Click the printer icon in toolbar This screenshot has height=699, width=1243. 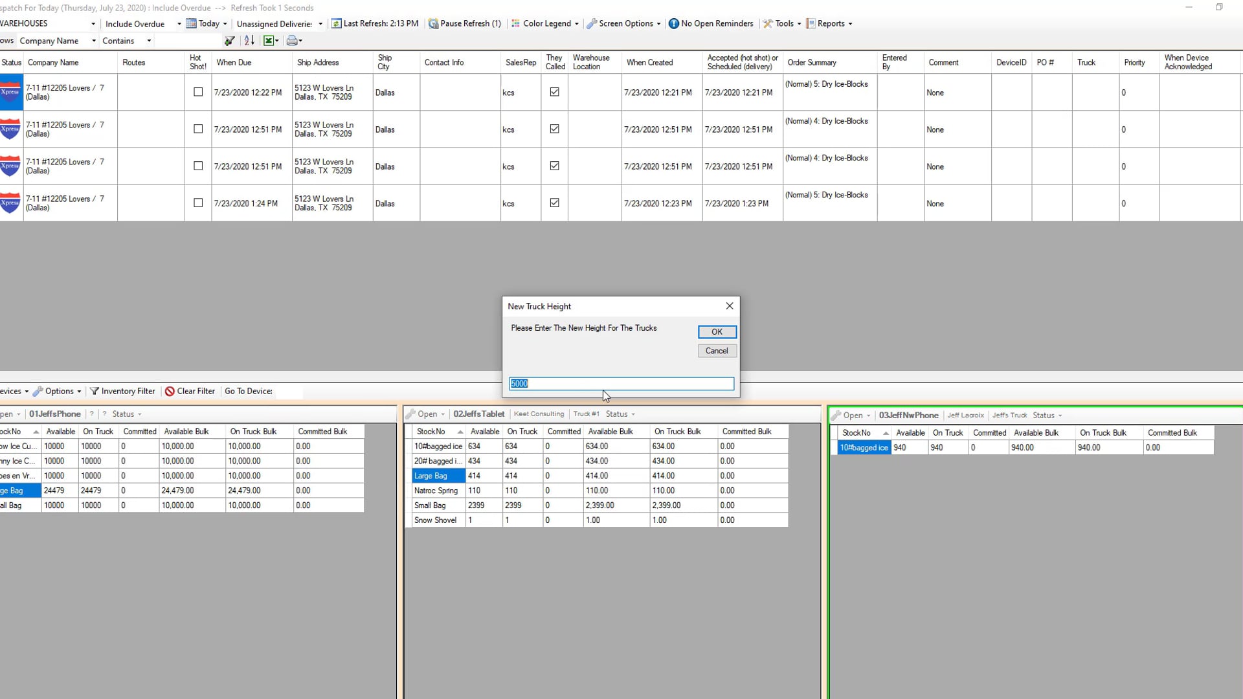292,41
